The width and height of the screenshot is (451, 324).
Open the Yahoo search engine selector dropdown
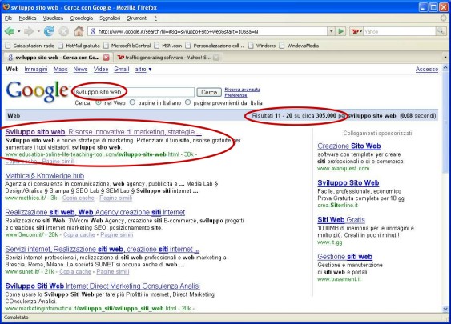(356, 31)
